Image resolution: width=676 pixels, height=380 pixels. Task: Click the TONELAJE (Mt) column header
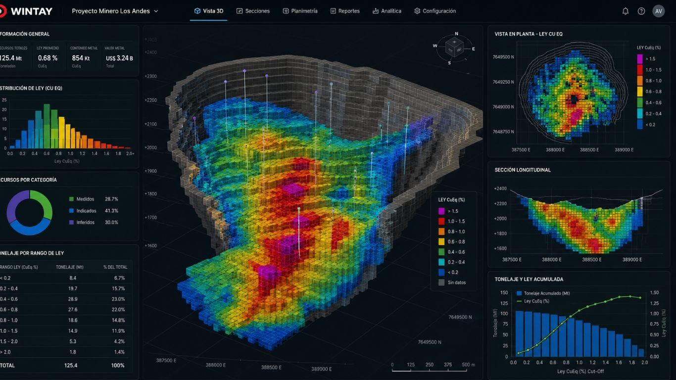pos(70,267)
